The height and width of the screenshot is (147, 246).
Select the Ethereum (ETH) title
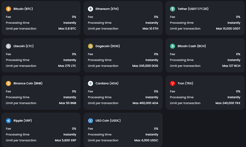107,9
